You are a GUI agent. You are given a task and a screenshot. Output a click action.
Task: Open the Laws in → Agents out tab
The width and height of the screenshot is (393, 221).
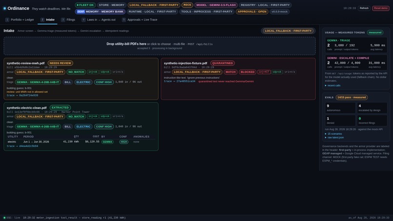click(98, 20)
